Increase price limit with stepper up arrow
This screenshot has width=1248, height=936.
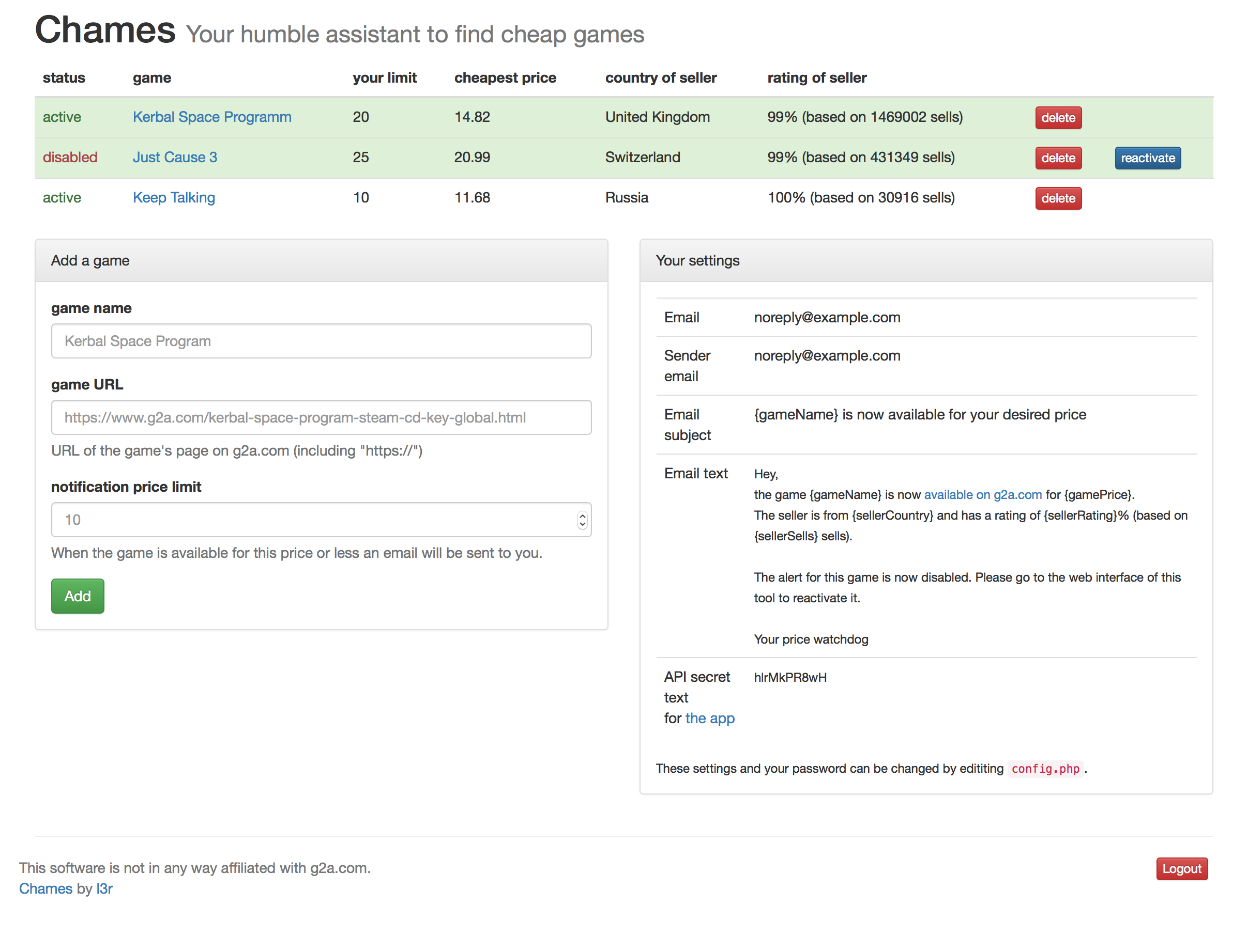pyautogui.click(x=582, y=516)
